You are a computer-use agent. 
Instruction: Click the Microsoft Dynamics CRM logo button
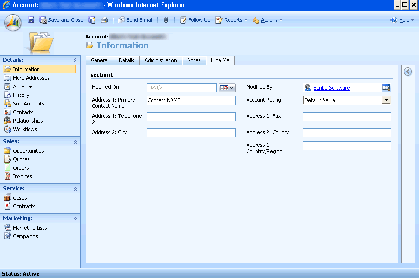(13, 21)
